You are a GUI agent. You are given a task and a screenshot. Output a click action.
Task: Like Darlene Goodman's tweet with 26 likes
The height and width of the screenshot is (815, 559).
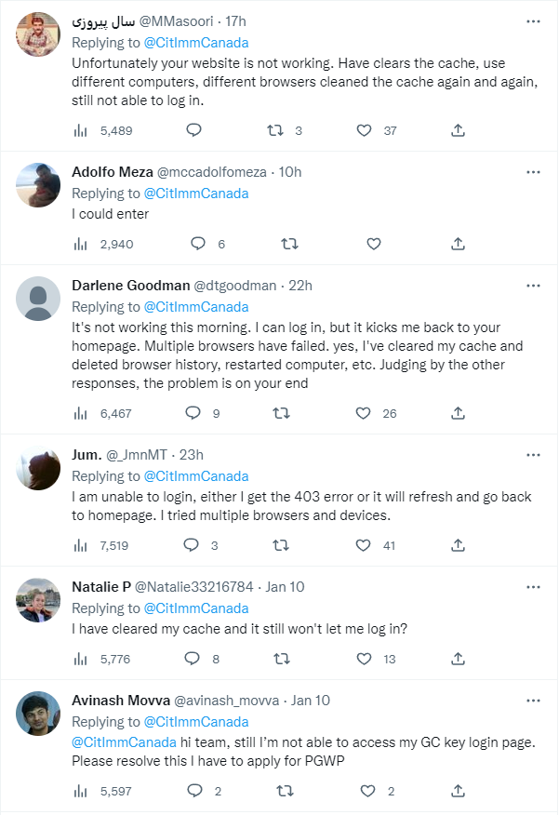click(363, 413)
